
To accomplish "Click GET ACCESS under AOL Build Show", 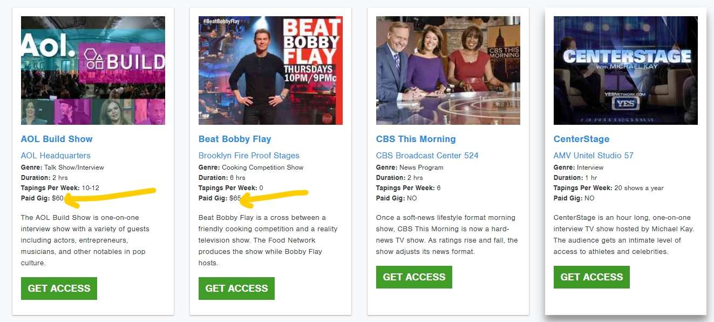I will click(x=59, y=289).
